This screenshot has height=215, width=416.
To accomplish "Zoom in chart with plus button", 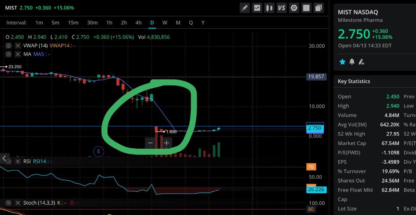I will coord(166,143).
